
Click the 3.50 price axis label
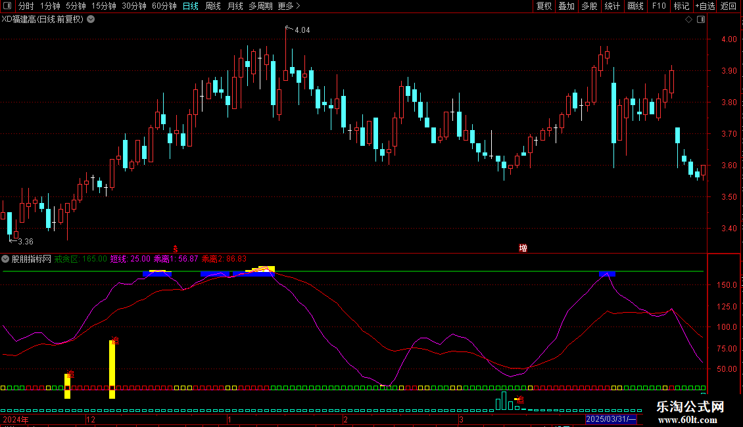729,197
